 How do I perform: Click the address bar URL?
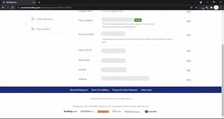tap(46, 8)
